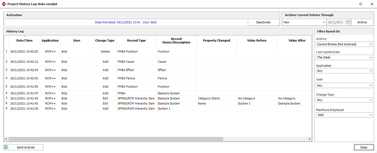Open the calendar picker next to 26/11/2021
377x153 pixels.
tap(348, 22)
